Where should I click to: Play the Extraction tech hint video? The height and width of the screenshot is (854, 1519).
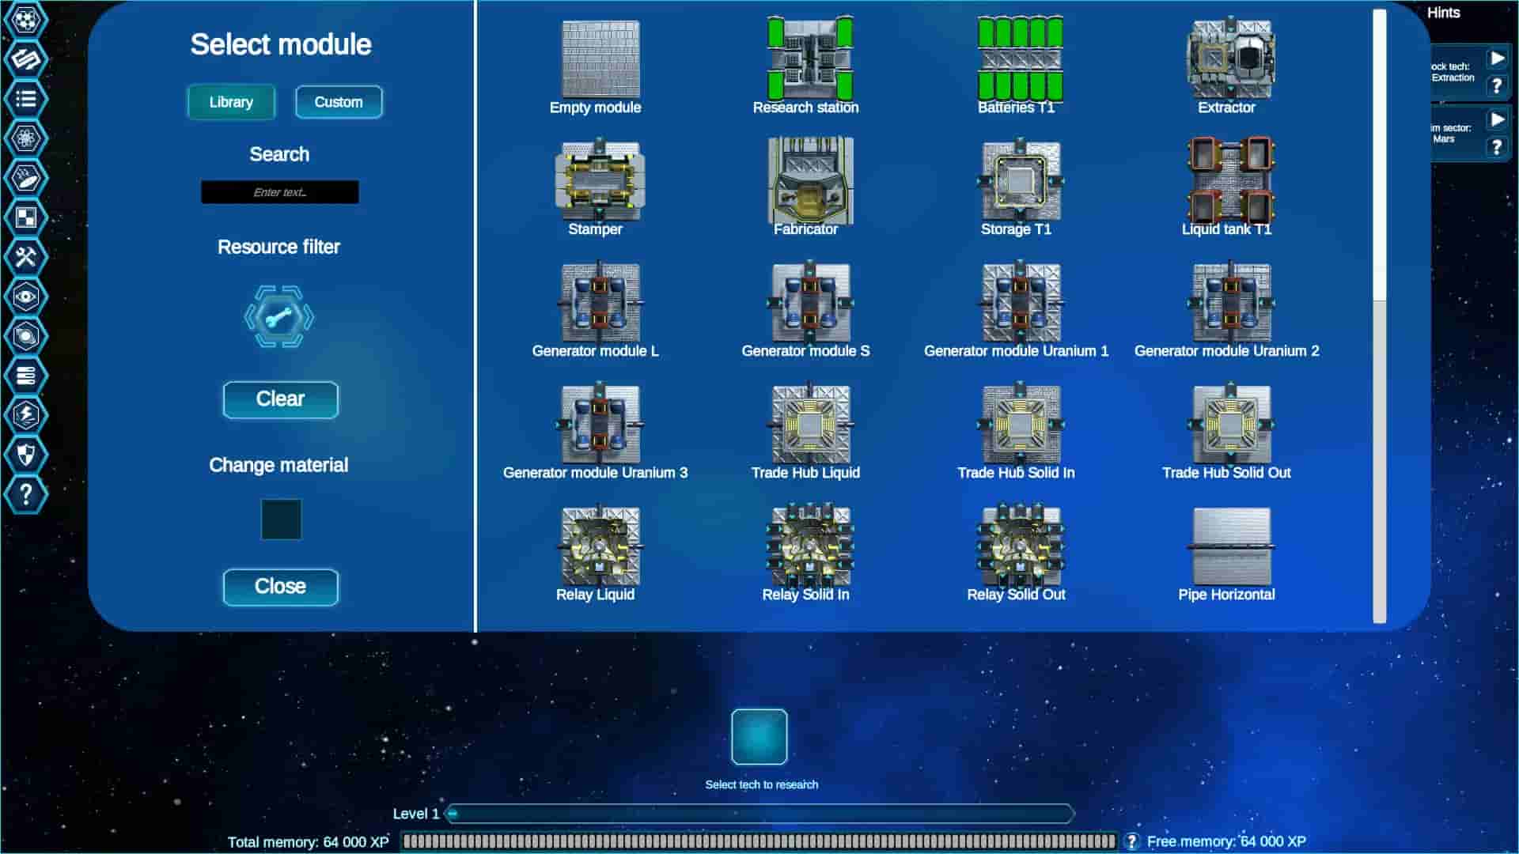tap(1498, 57)
